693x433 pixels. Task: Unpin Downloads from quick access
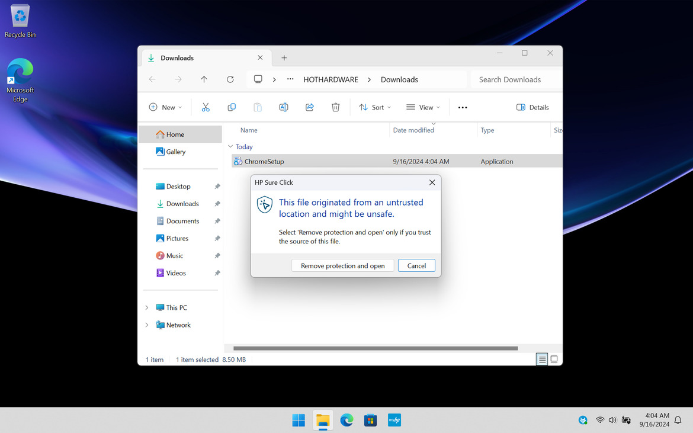click(x=217, y=204)
